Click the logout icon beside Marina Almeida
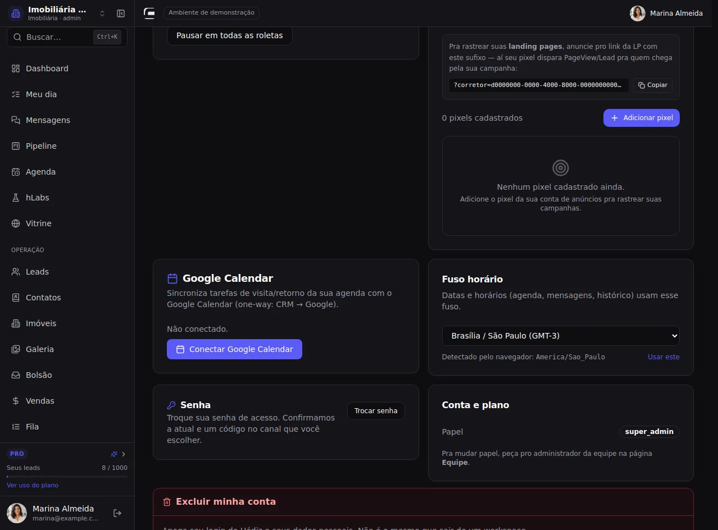This screenshot has height=530, width=718. (117, 513)
